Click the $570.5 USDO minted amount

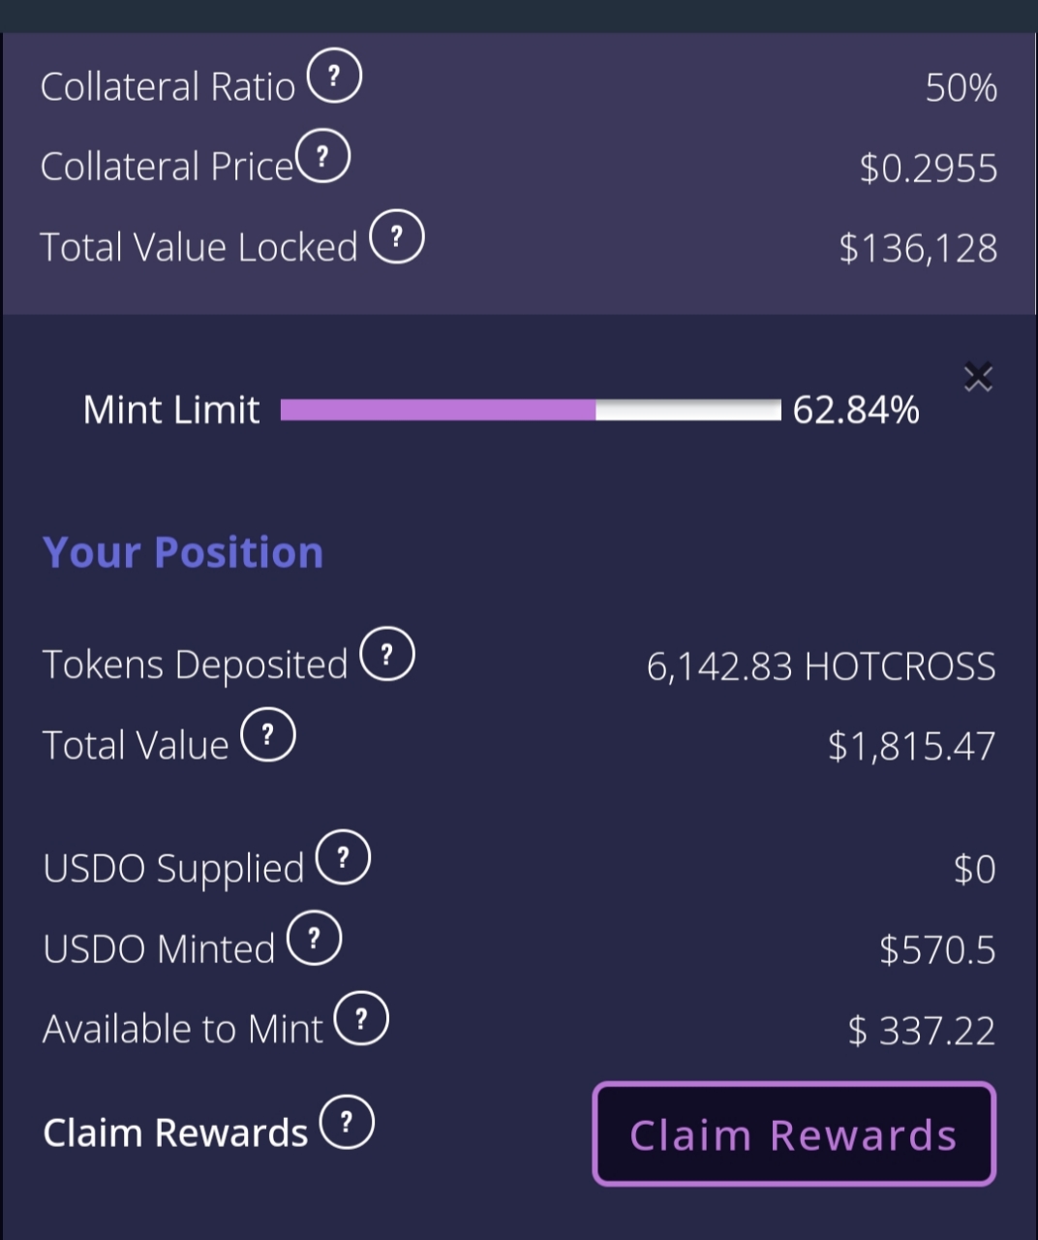[x=937, y=949]
